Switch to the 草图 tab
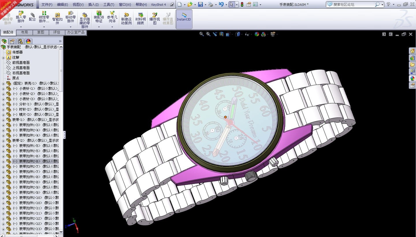Screen dimensions: 416x237 point(41,32)
